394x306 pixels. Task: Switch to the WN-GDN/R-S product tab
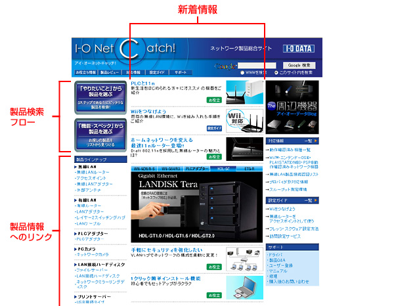point(144,169)
